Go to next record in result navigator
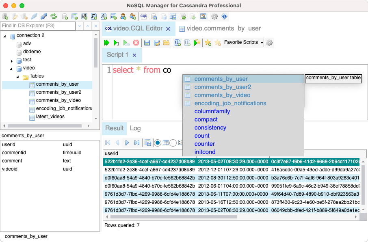 127,143
